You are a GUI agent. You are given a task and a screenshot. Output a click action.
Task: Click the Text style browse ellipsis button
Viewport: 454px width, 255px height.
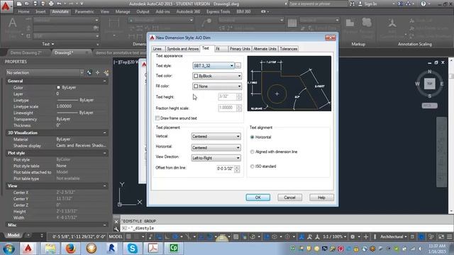(x=238, y=66)
